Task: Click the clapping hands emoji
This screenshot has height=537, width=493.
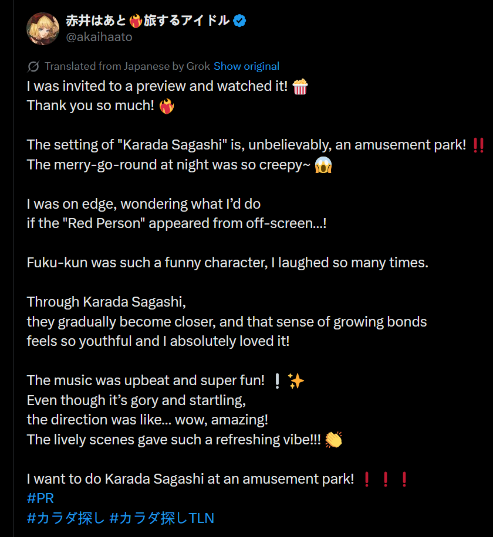Action: click(x=333, y=440)
